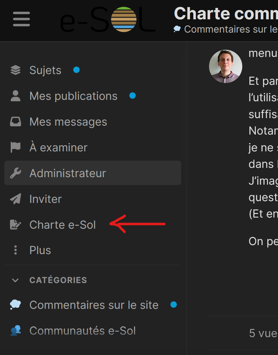Open the Mes messages menu item
Screen dimensions: 278x355
click(68, 122)
